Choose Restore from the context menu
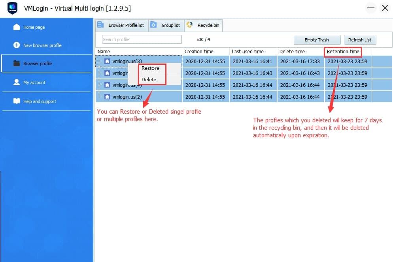The width and height of the screenshot is (393, 262). (150, 68)
